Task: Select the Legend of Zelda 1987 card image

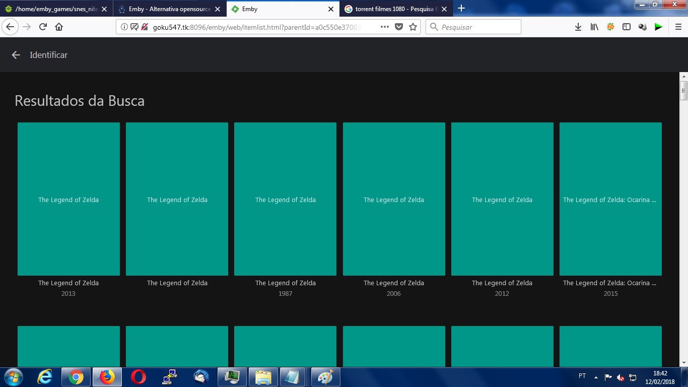Action: 285,199
